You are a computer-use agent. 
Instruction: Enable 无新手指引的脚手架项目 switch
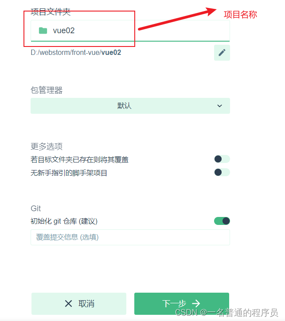click(222, 172)
